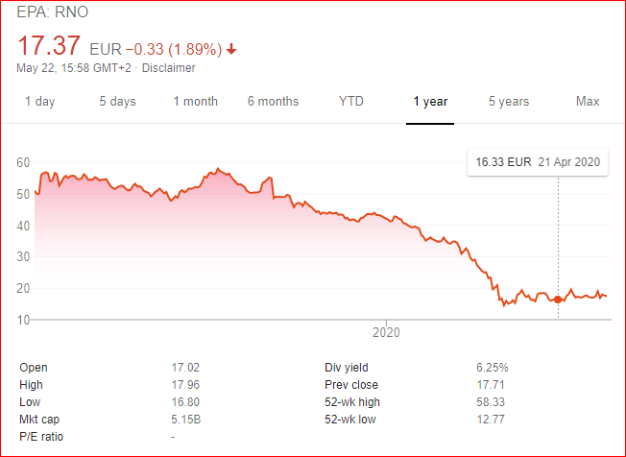626x457 pixels.
Task: Show the Max time range
Action: pyautogui.click(x=587, y=102)
